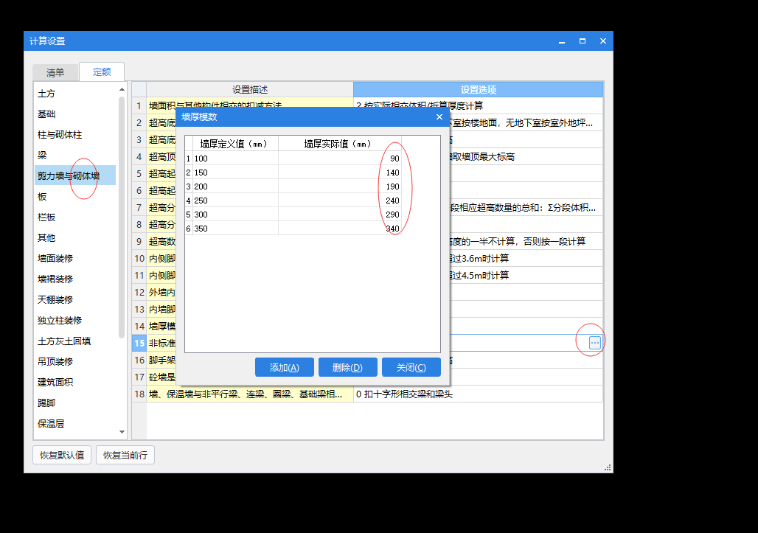Image resolution: width=758 pixels, height=533 pixels.
Task: Maximize the 计算设置 window
Action: (x=583, y=41)
